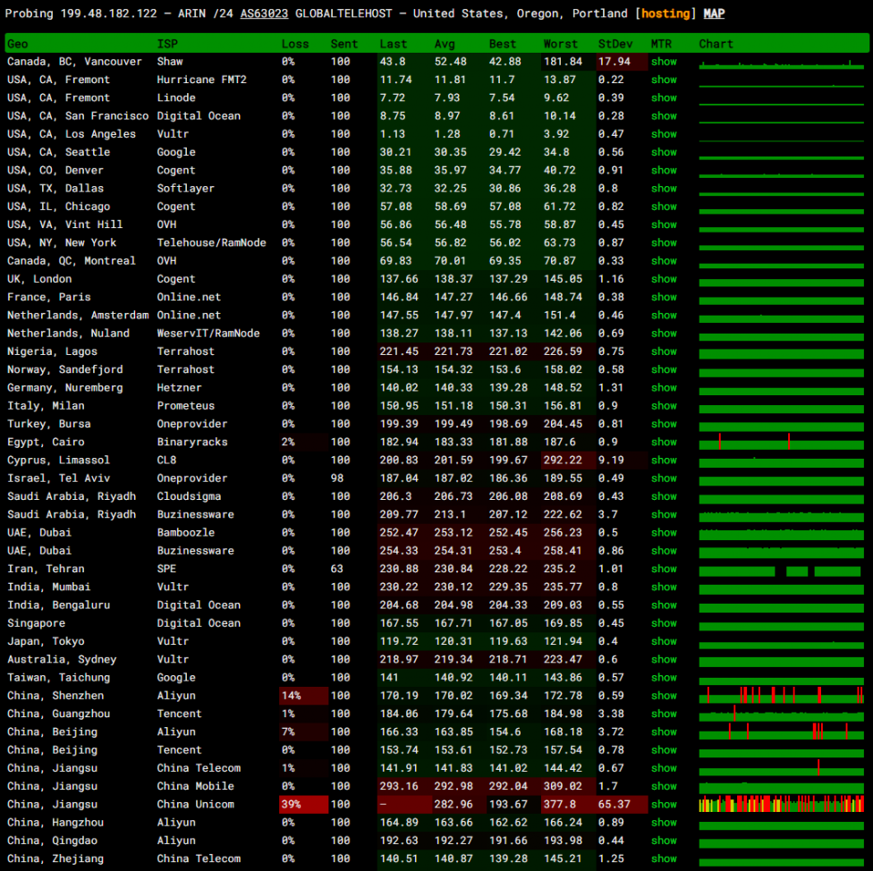This screenshot has width=873, height=871.
Task: Click the Geo column header
Action: click(17, 44)
